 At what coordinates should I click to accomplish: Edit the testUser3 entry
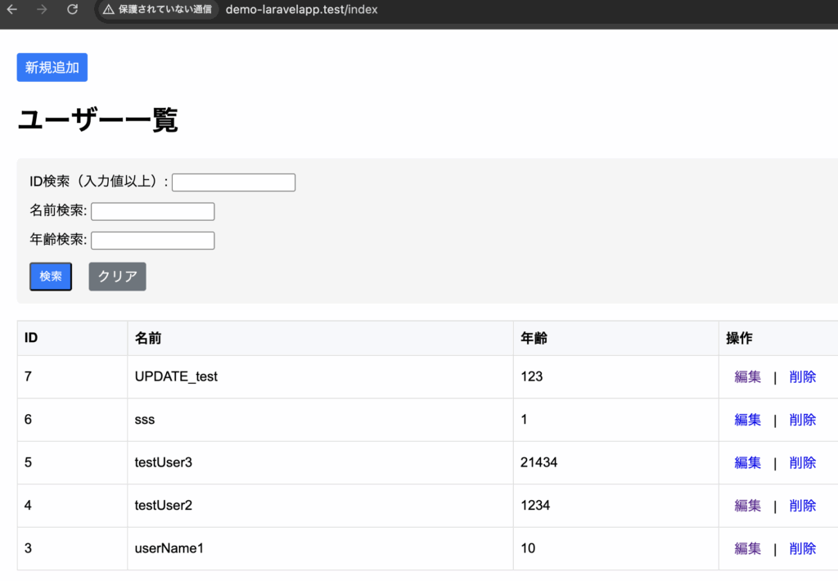[x=747, y=463]
